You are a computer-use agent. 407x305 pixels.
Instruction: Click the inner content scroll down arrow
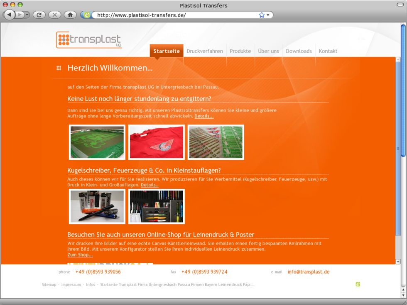pos(398,262)
